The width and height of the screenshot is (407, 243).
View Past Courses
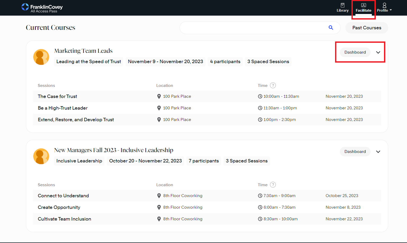(x=367, y=27)
